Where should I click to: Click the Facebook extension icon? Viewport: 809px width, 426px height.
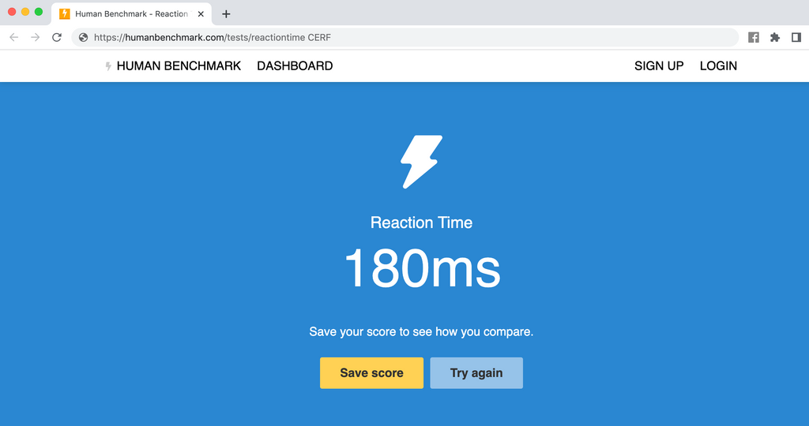pos(754,37)
